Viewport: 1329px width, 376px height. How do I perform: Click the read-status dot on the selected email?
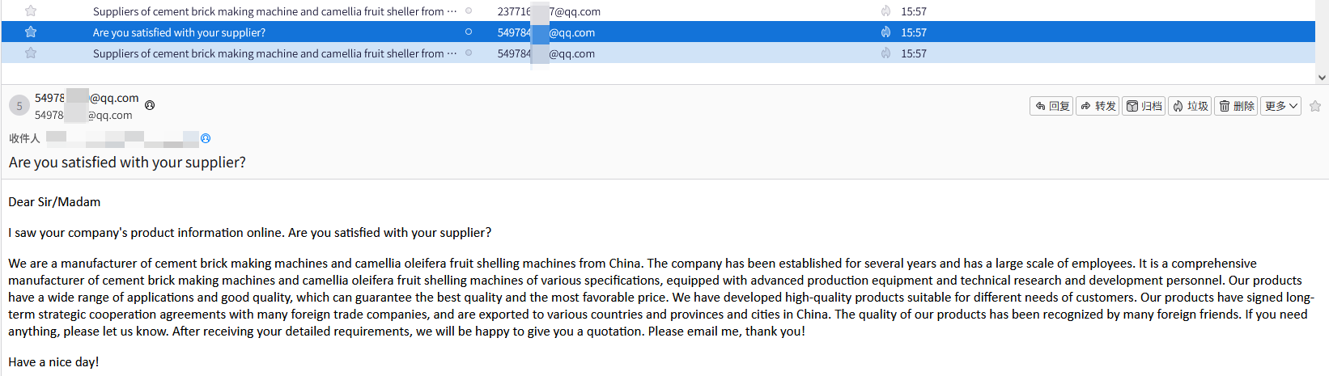(469, 32)
